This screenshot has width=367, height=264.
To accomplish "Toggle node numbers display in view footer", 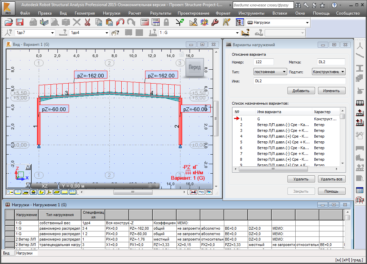I will coord(10,192).
